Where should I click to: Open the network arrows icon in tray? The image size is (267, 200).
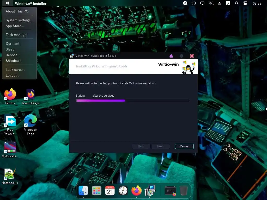point(194,3)
